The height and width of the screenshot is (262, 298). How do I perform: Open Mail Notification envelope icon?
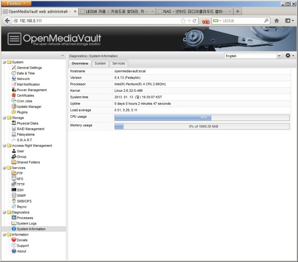(x=14, y=84)
